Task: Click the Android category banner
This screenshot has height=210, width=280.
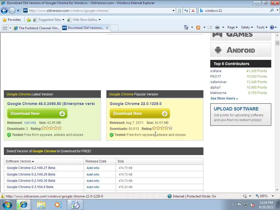Action: click(x=241, y=50)
